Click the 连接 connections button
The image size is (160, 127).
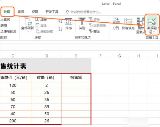click(x=41, y=19)
